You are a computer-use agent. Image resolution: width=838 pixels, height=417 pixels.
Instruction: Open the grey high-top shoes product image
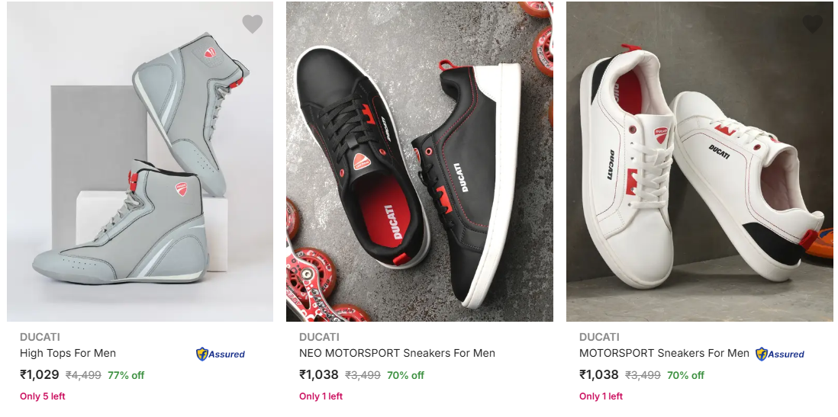[140, 162]
